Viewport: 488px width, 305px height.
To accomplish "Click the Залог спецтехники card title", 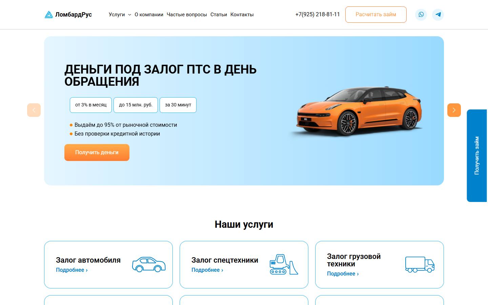I will pos(225,260).
